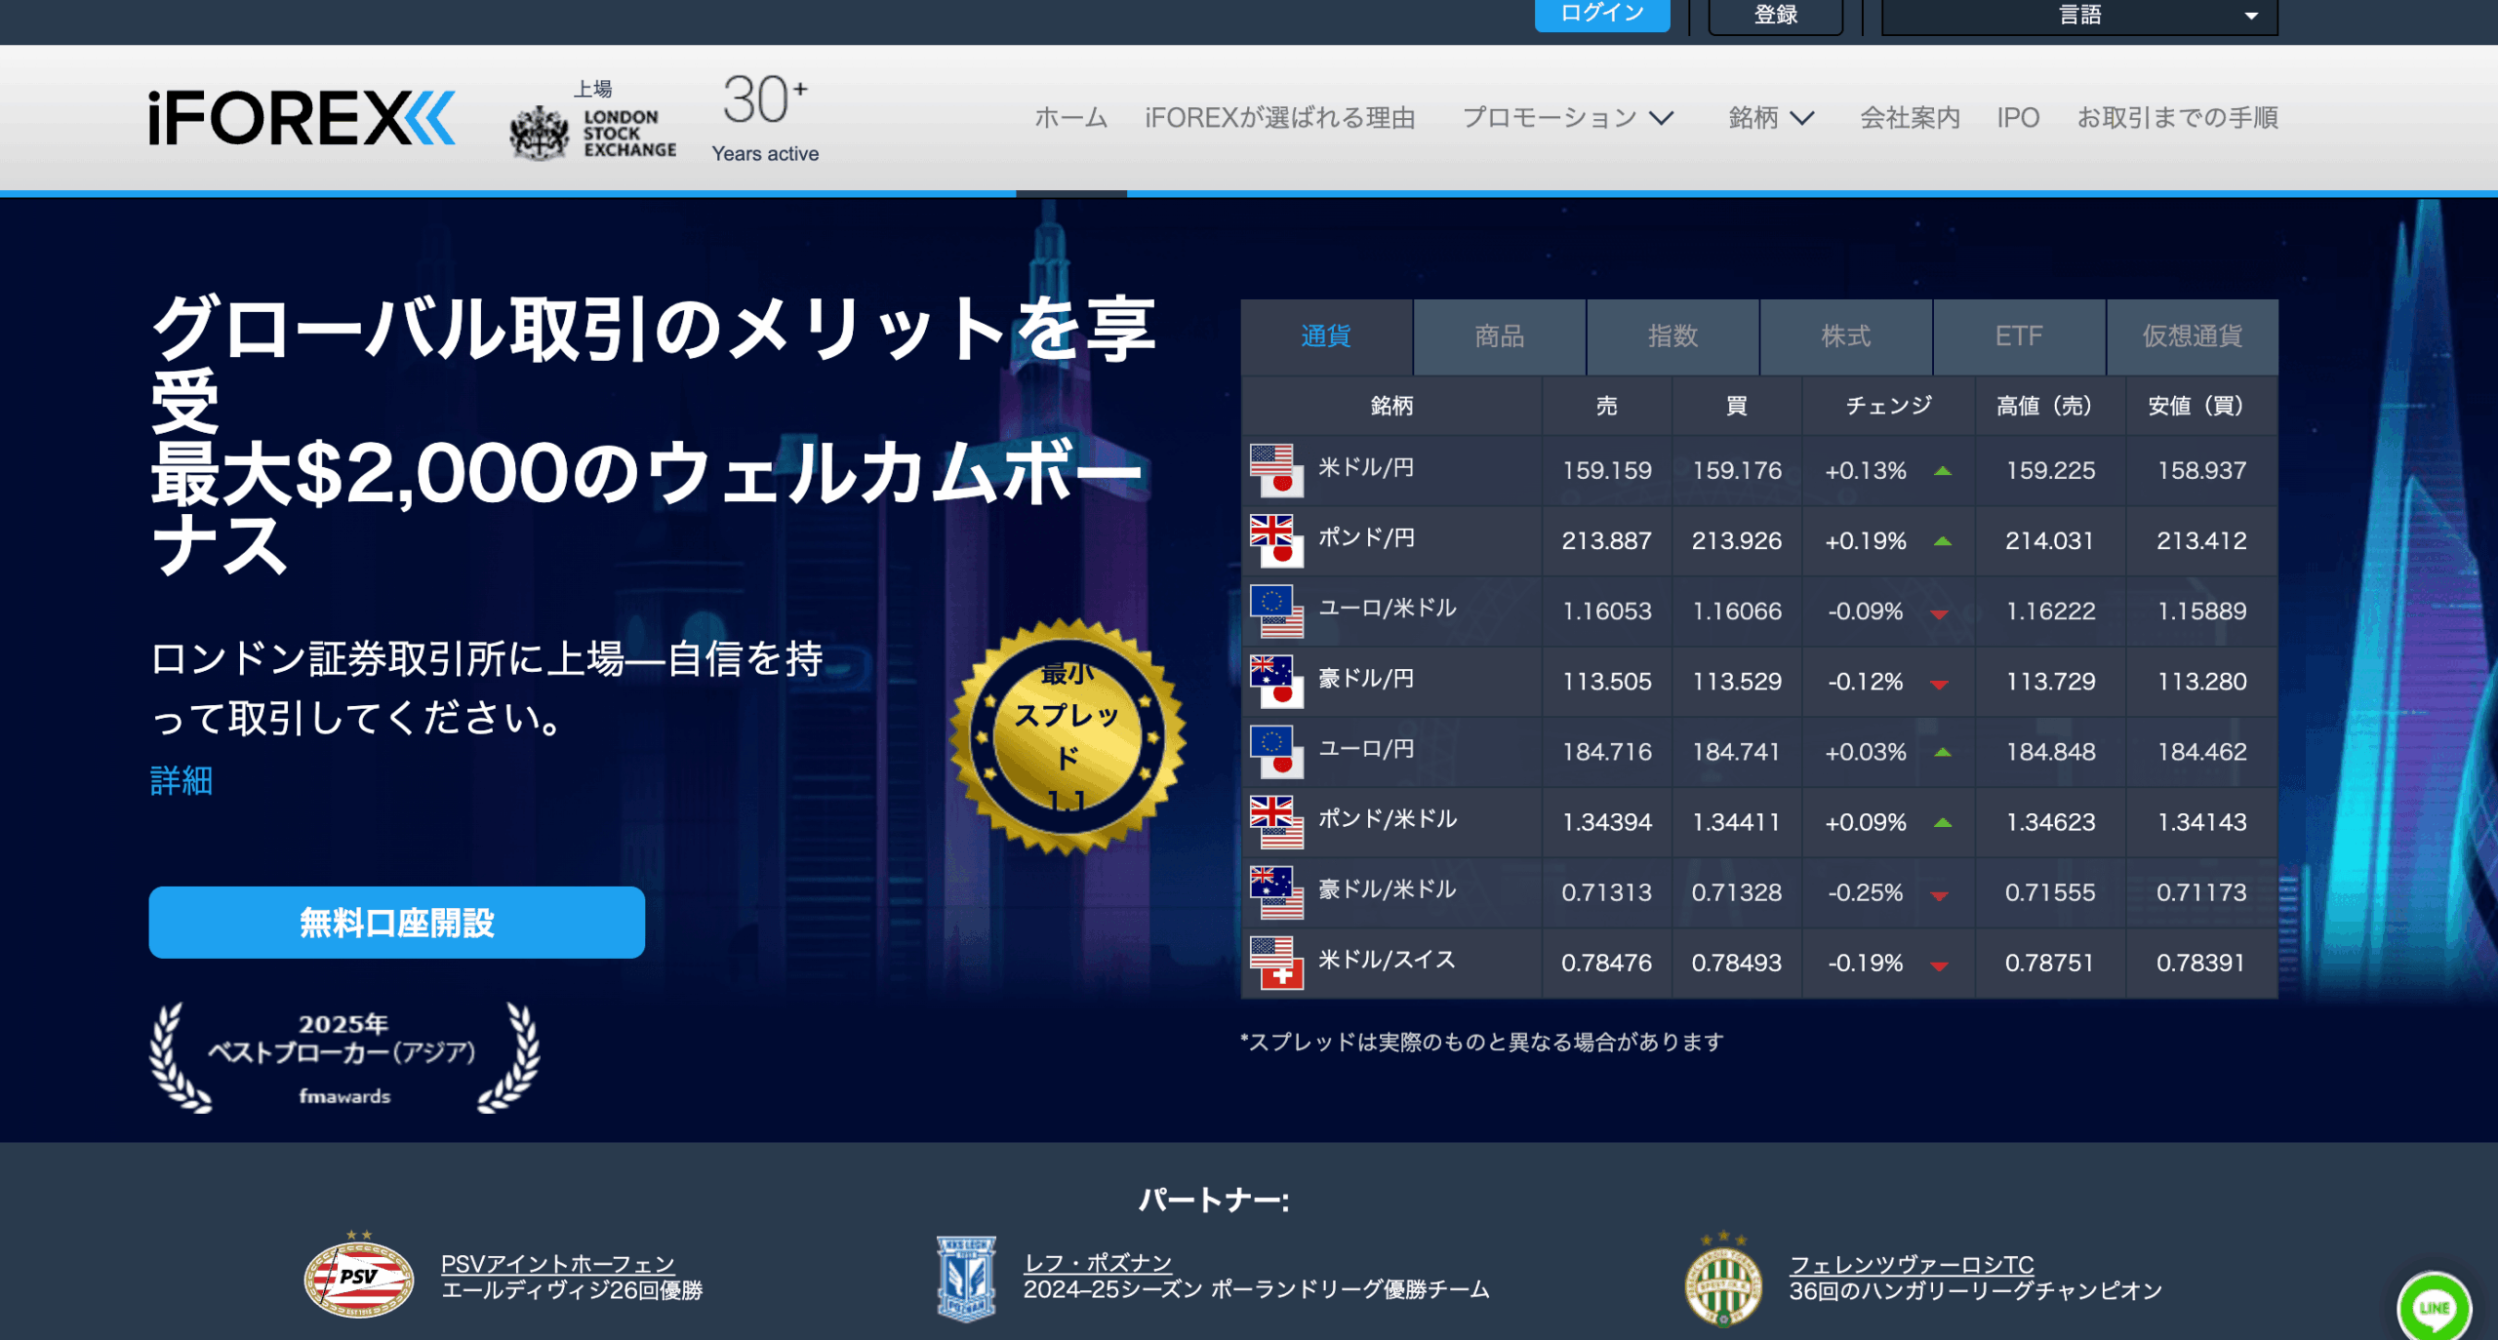This screenshot has height=1340, width=2498.
Task: Click the 安値（買）column header
Action: pyautogui.click(x=2202, y=406)
